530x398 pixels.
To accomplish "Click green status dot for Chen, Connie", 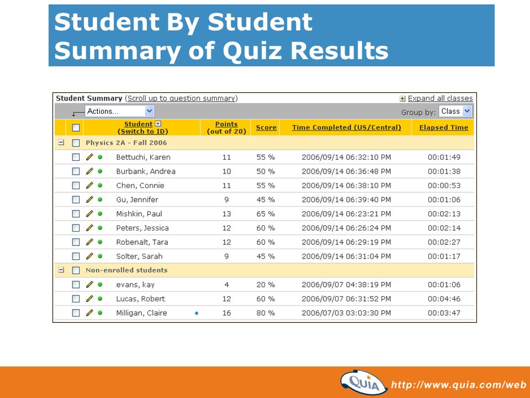I will click(x=100, y=186).
